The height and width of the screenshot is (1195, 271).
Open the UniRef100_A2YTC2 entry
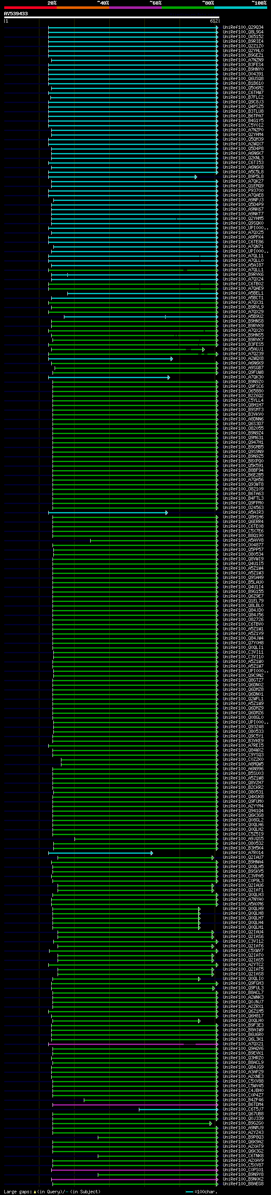point(243,965)
